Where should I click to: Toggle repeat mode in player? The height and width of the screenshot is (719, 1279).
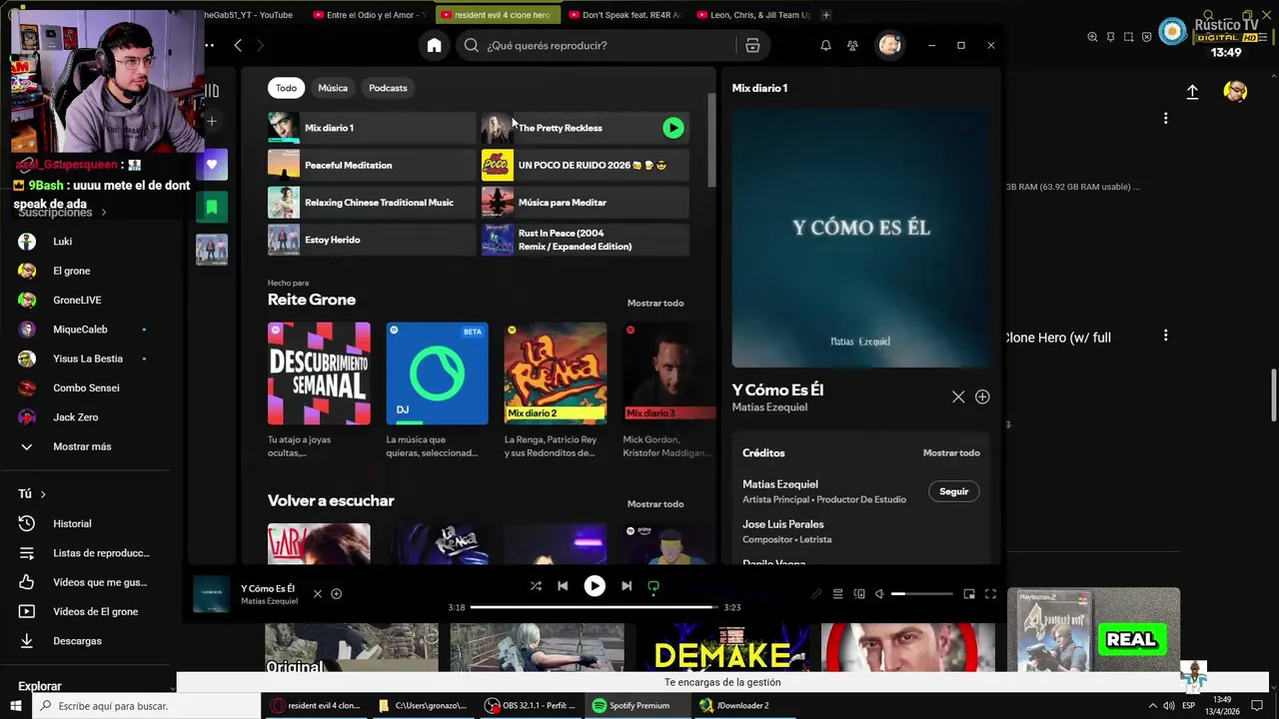click(653, 586)
